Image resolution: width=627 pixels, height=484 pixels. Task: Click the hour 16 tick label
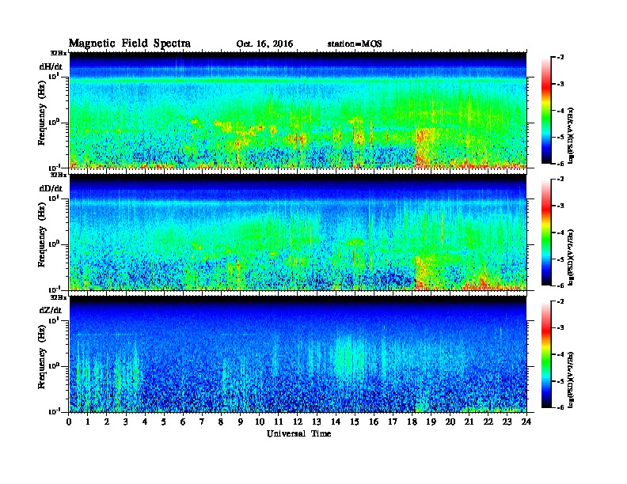point(374,422)
